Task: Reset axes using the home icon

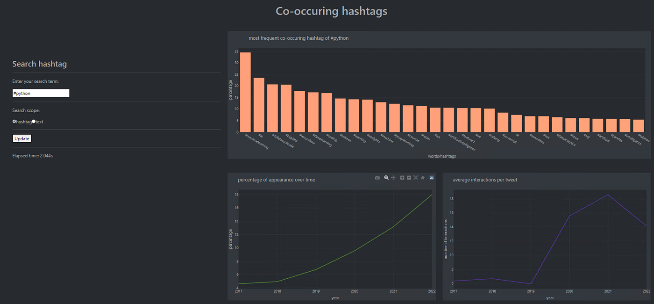Action: click(x=423, y=178)
